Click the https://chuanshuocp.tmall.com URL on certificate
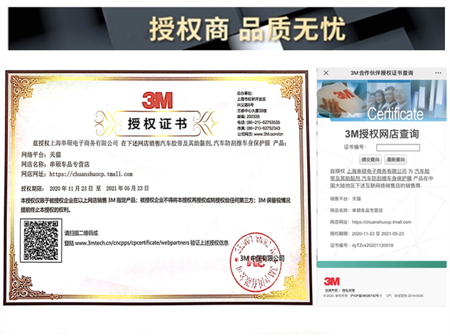 (x=91, y=174)
